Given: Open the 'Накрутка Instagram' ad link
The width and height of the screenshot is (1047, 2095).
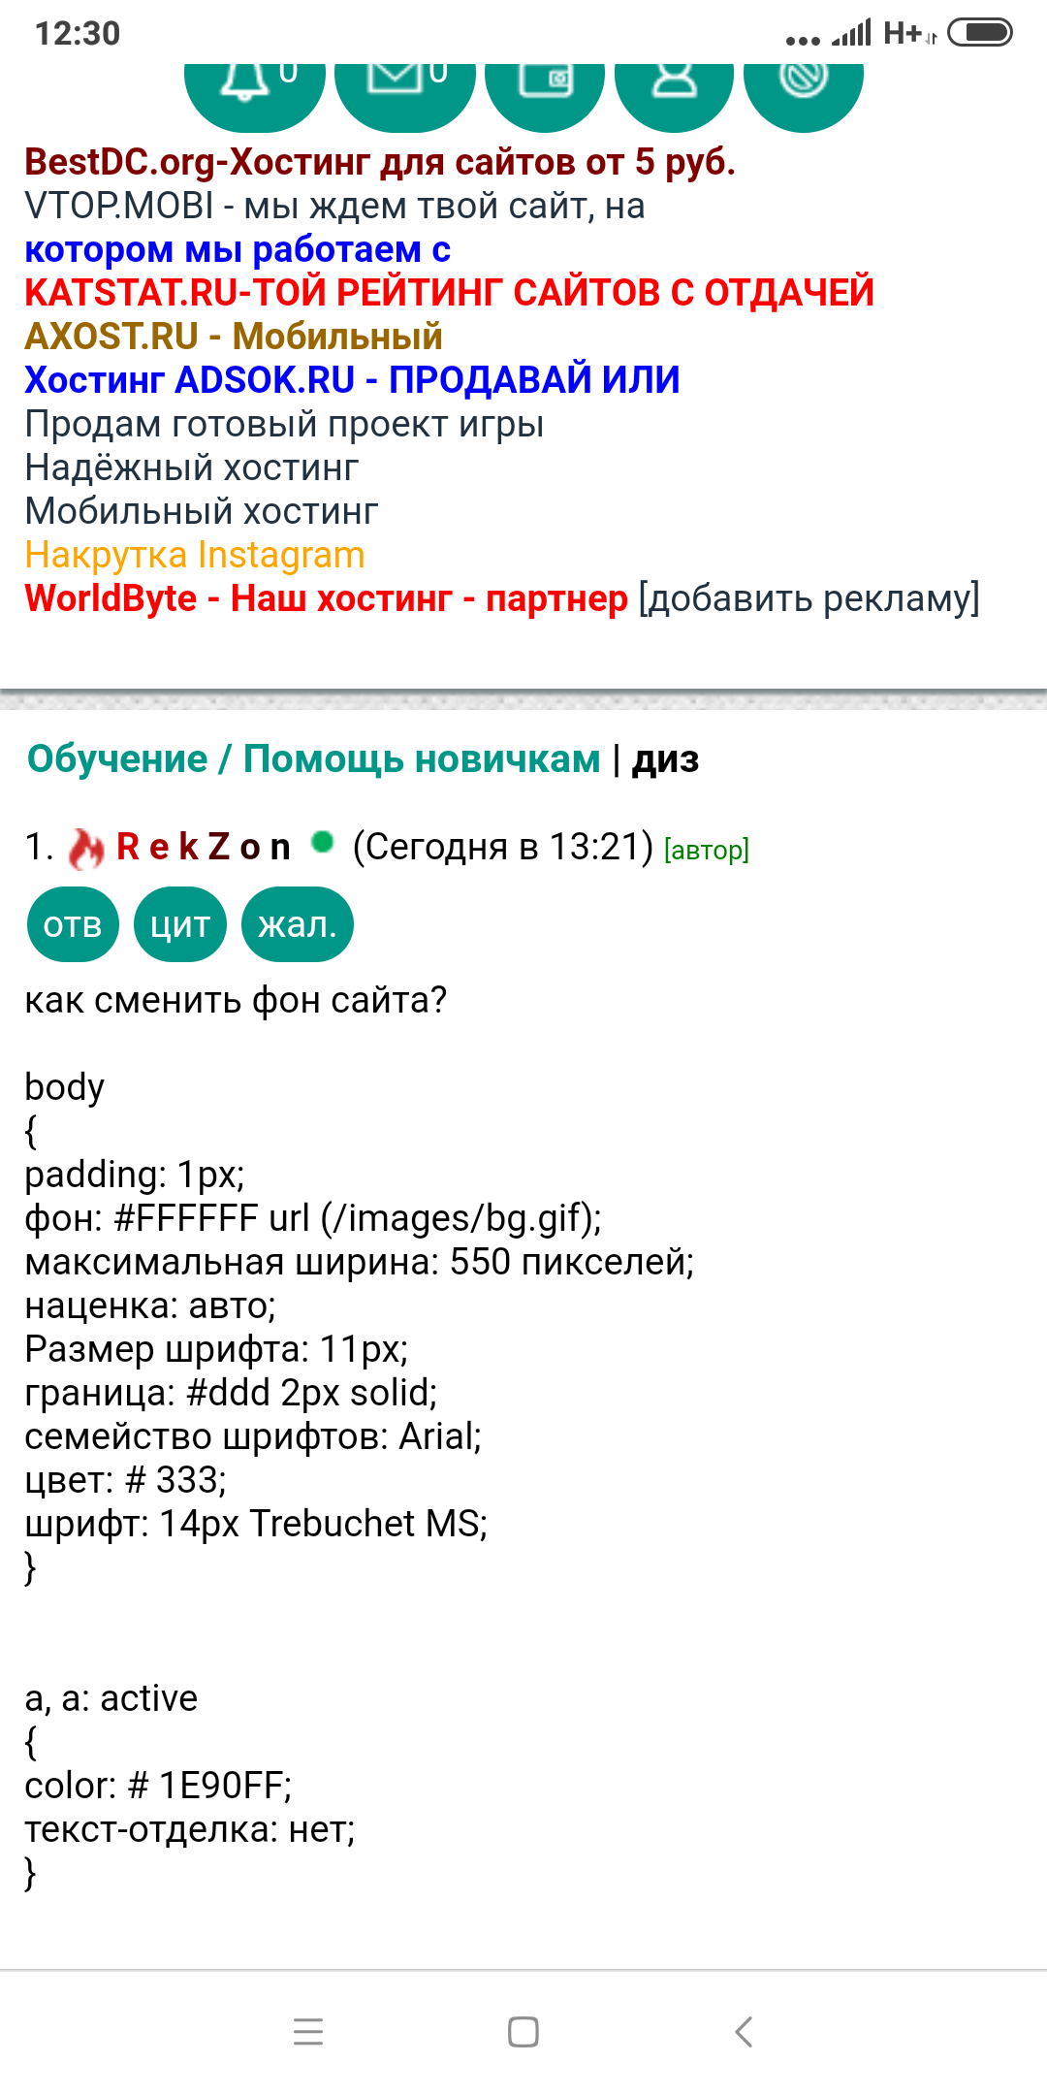Looking at the screenshot, I should (195, 555).
